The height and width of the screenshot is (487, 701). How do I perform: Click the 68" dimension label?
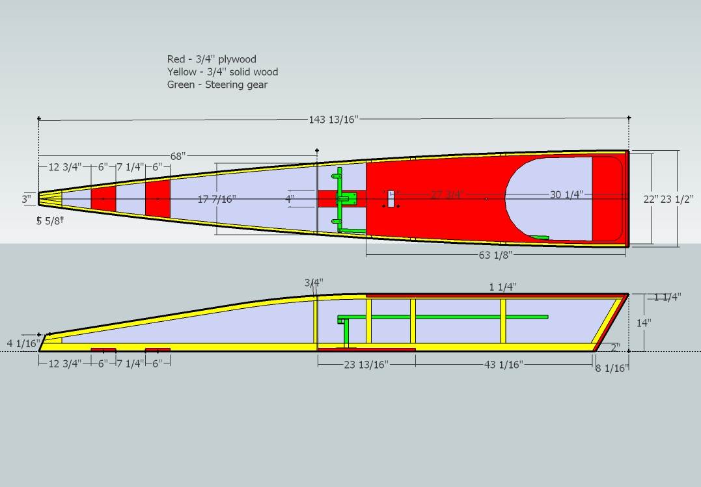178,156
